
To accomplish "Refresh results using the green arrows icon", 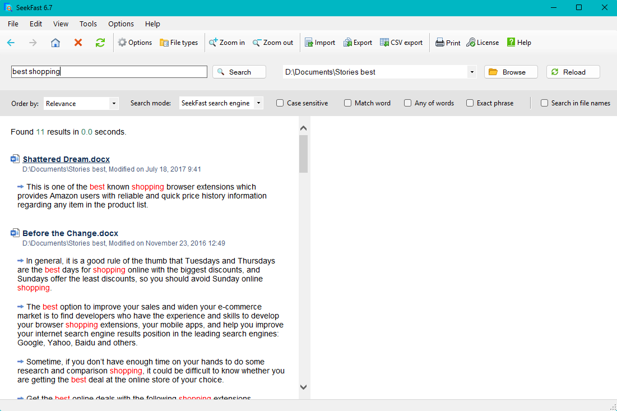I will [x=100, y=42].
